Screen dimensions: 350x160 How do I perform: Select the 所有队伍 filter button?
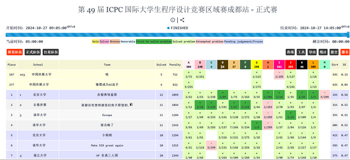15,52
